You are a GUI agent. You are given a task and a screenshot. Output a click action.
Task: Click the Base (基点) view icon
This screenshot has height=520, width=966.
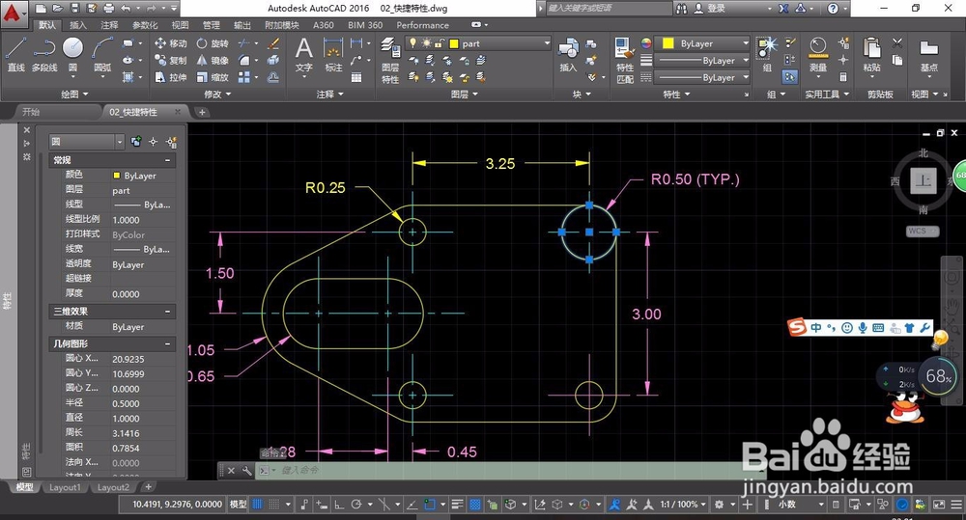coord(928,55)
